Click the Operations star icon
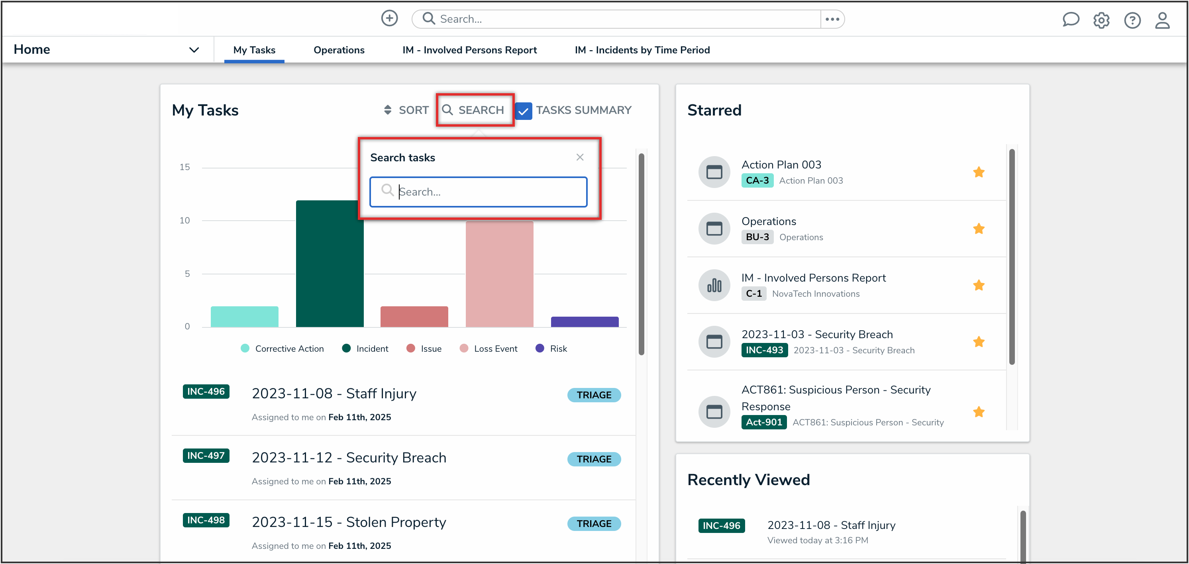Image resolution: width=1189 pixels, height=564 pixels. coord(979,229)
